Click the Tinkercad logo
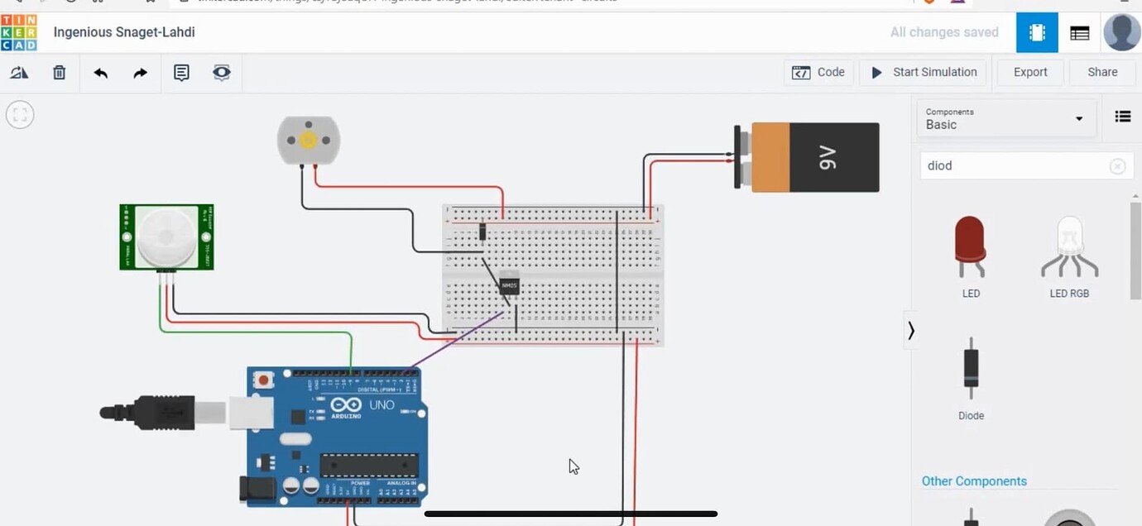The width and height of the screenshot is (1142, 526). click(18, 31)
